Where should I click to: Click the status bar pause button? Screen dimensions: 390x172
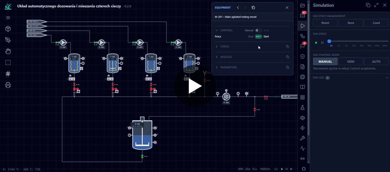tap(286, 169)
